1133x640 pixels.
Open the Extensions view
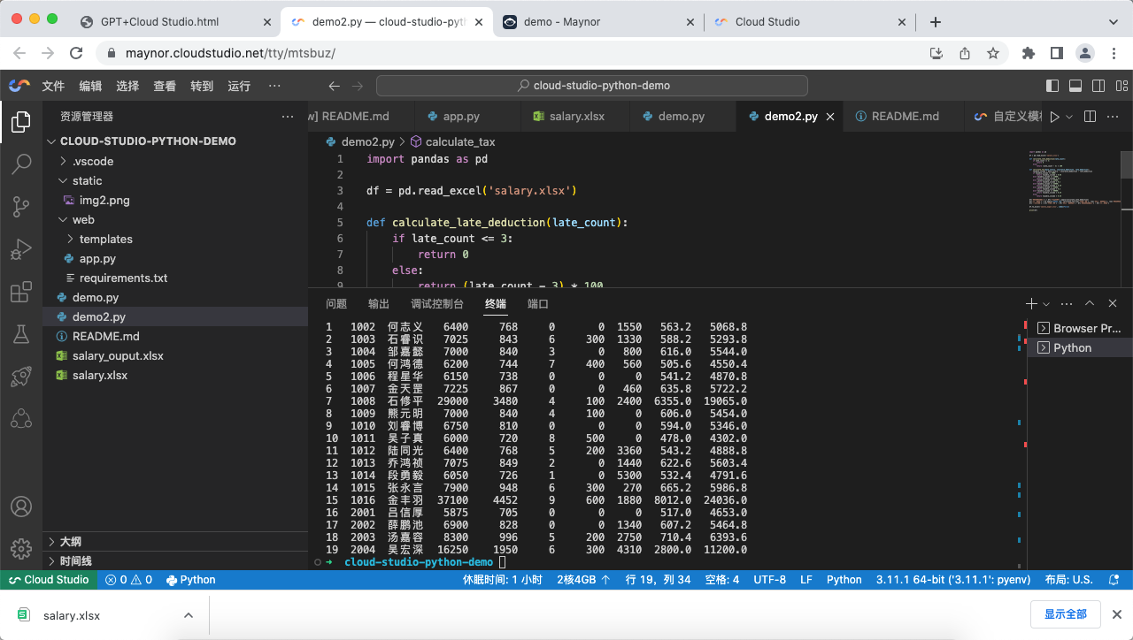pos(20,292)
